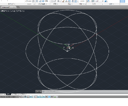
Task: Click the polygon icon in 作成 panel
Action: click(52, 1)
